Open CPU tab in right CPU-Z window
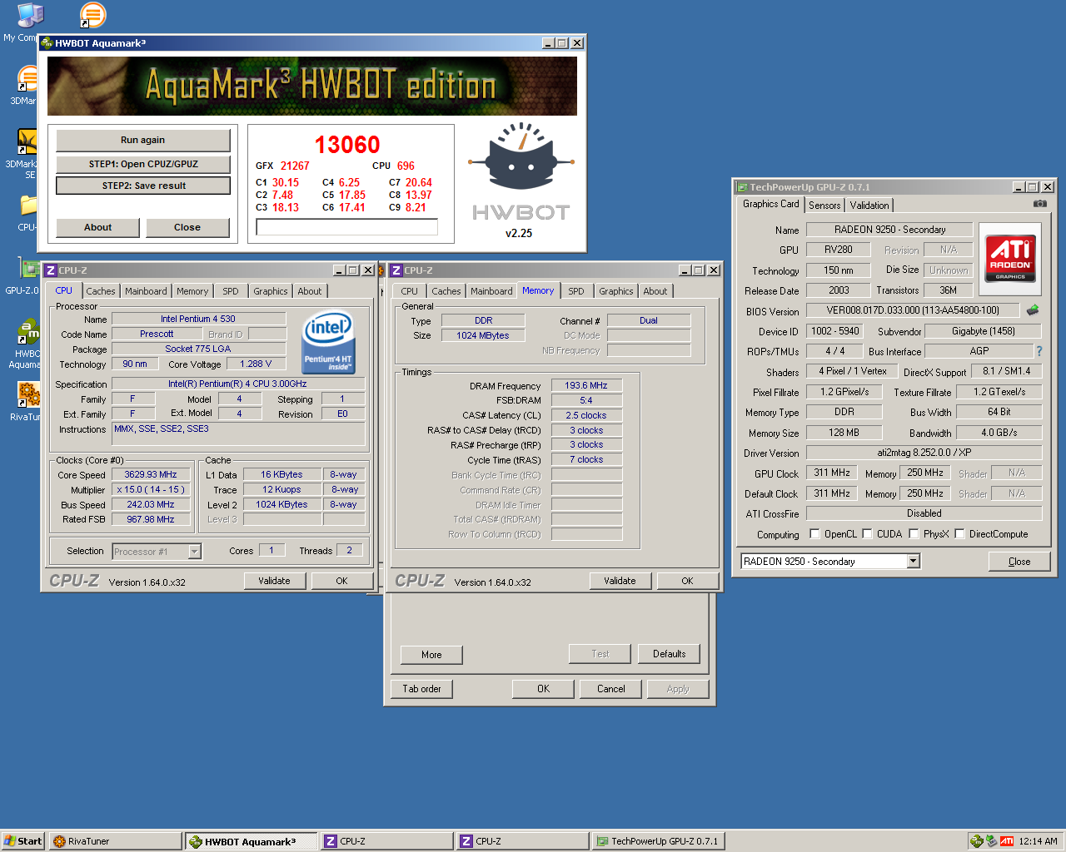Viewport: 1066px width, 852px height. 409,291
